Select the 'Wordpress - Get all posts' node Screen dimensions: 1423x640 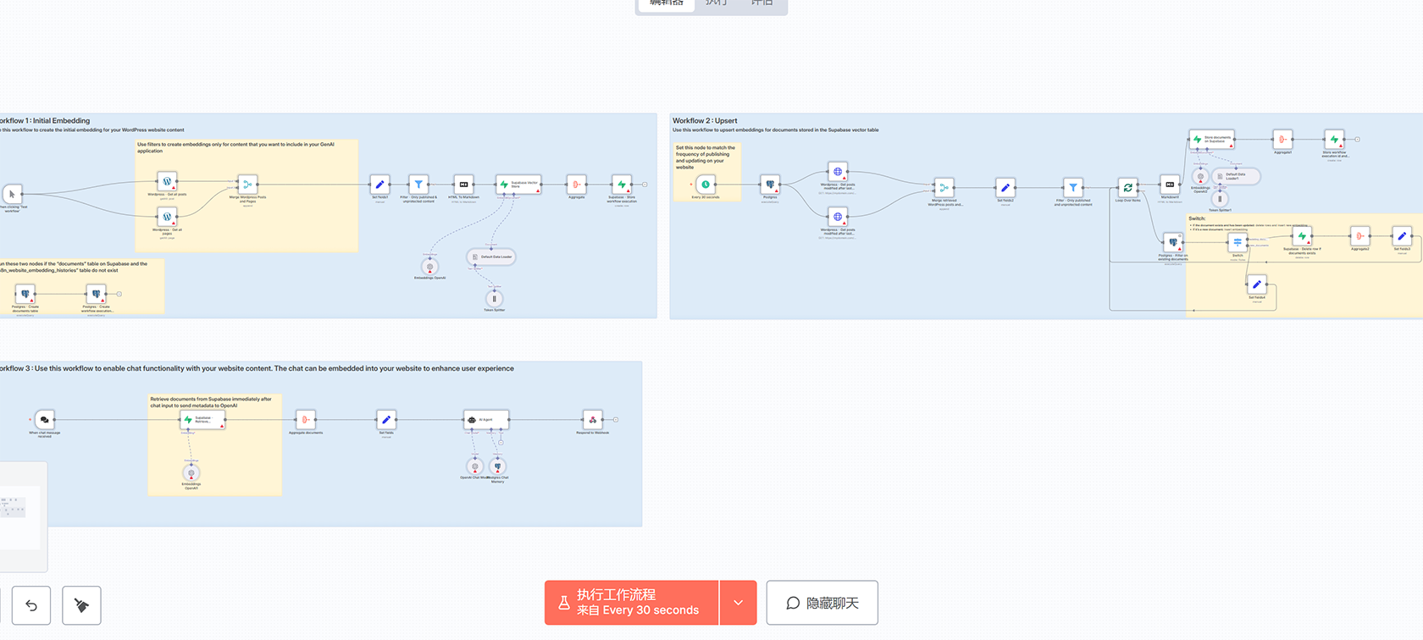[167, 182]
